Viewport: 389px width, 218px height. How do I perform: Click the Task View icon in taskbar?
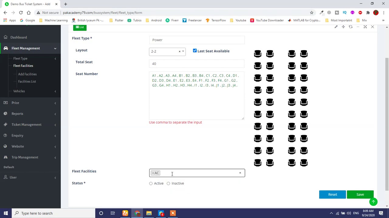[113, 213]
